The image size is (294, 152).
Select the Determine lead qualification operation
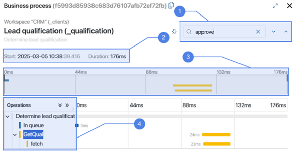[45, 116]
